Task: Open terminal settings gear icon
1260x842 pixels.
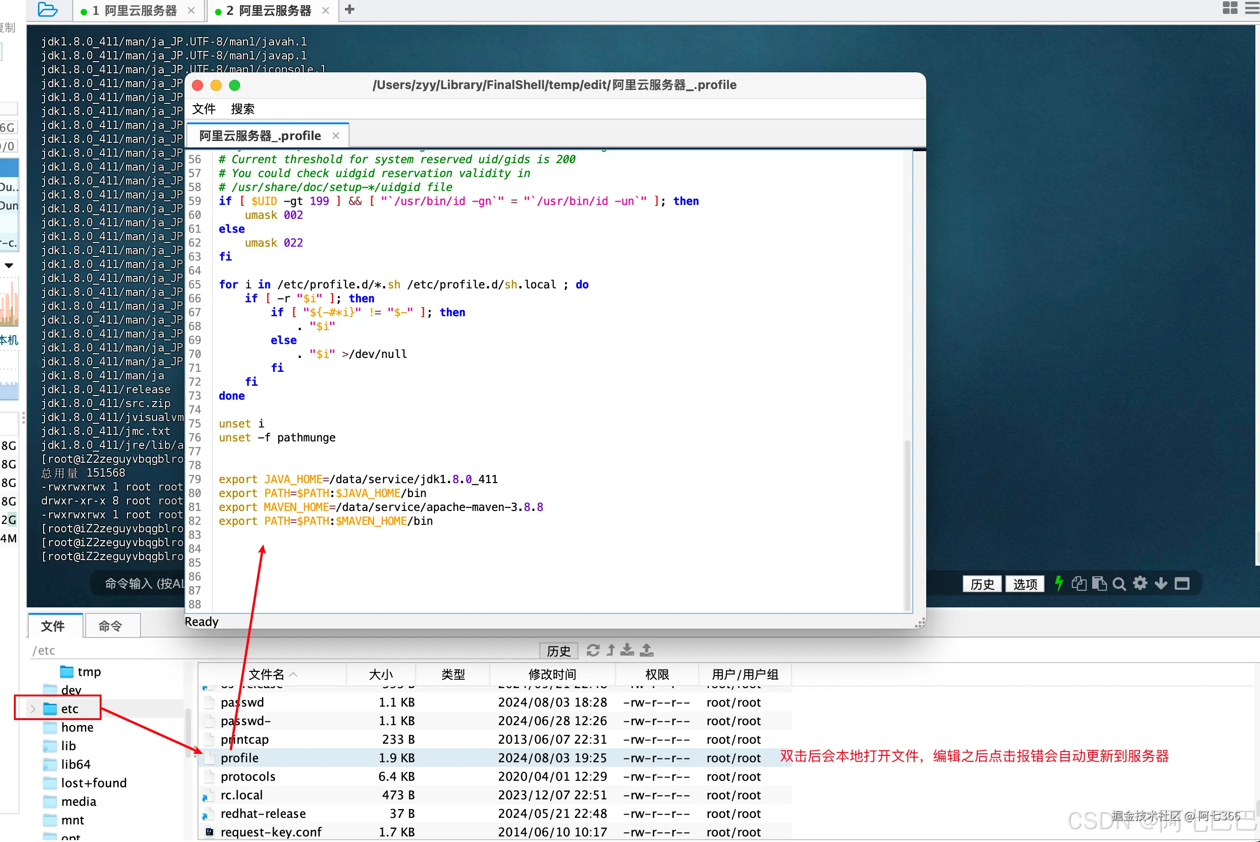Action: click(x=1140, y=583)
